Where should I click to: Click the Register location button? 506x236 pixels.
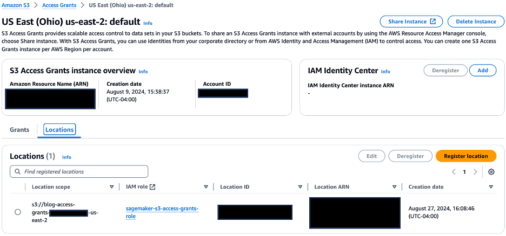point(465,156)
